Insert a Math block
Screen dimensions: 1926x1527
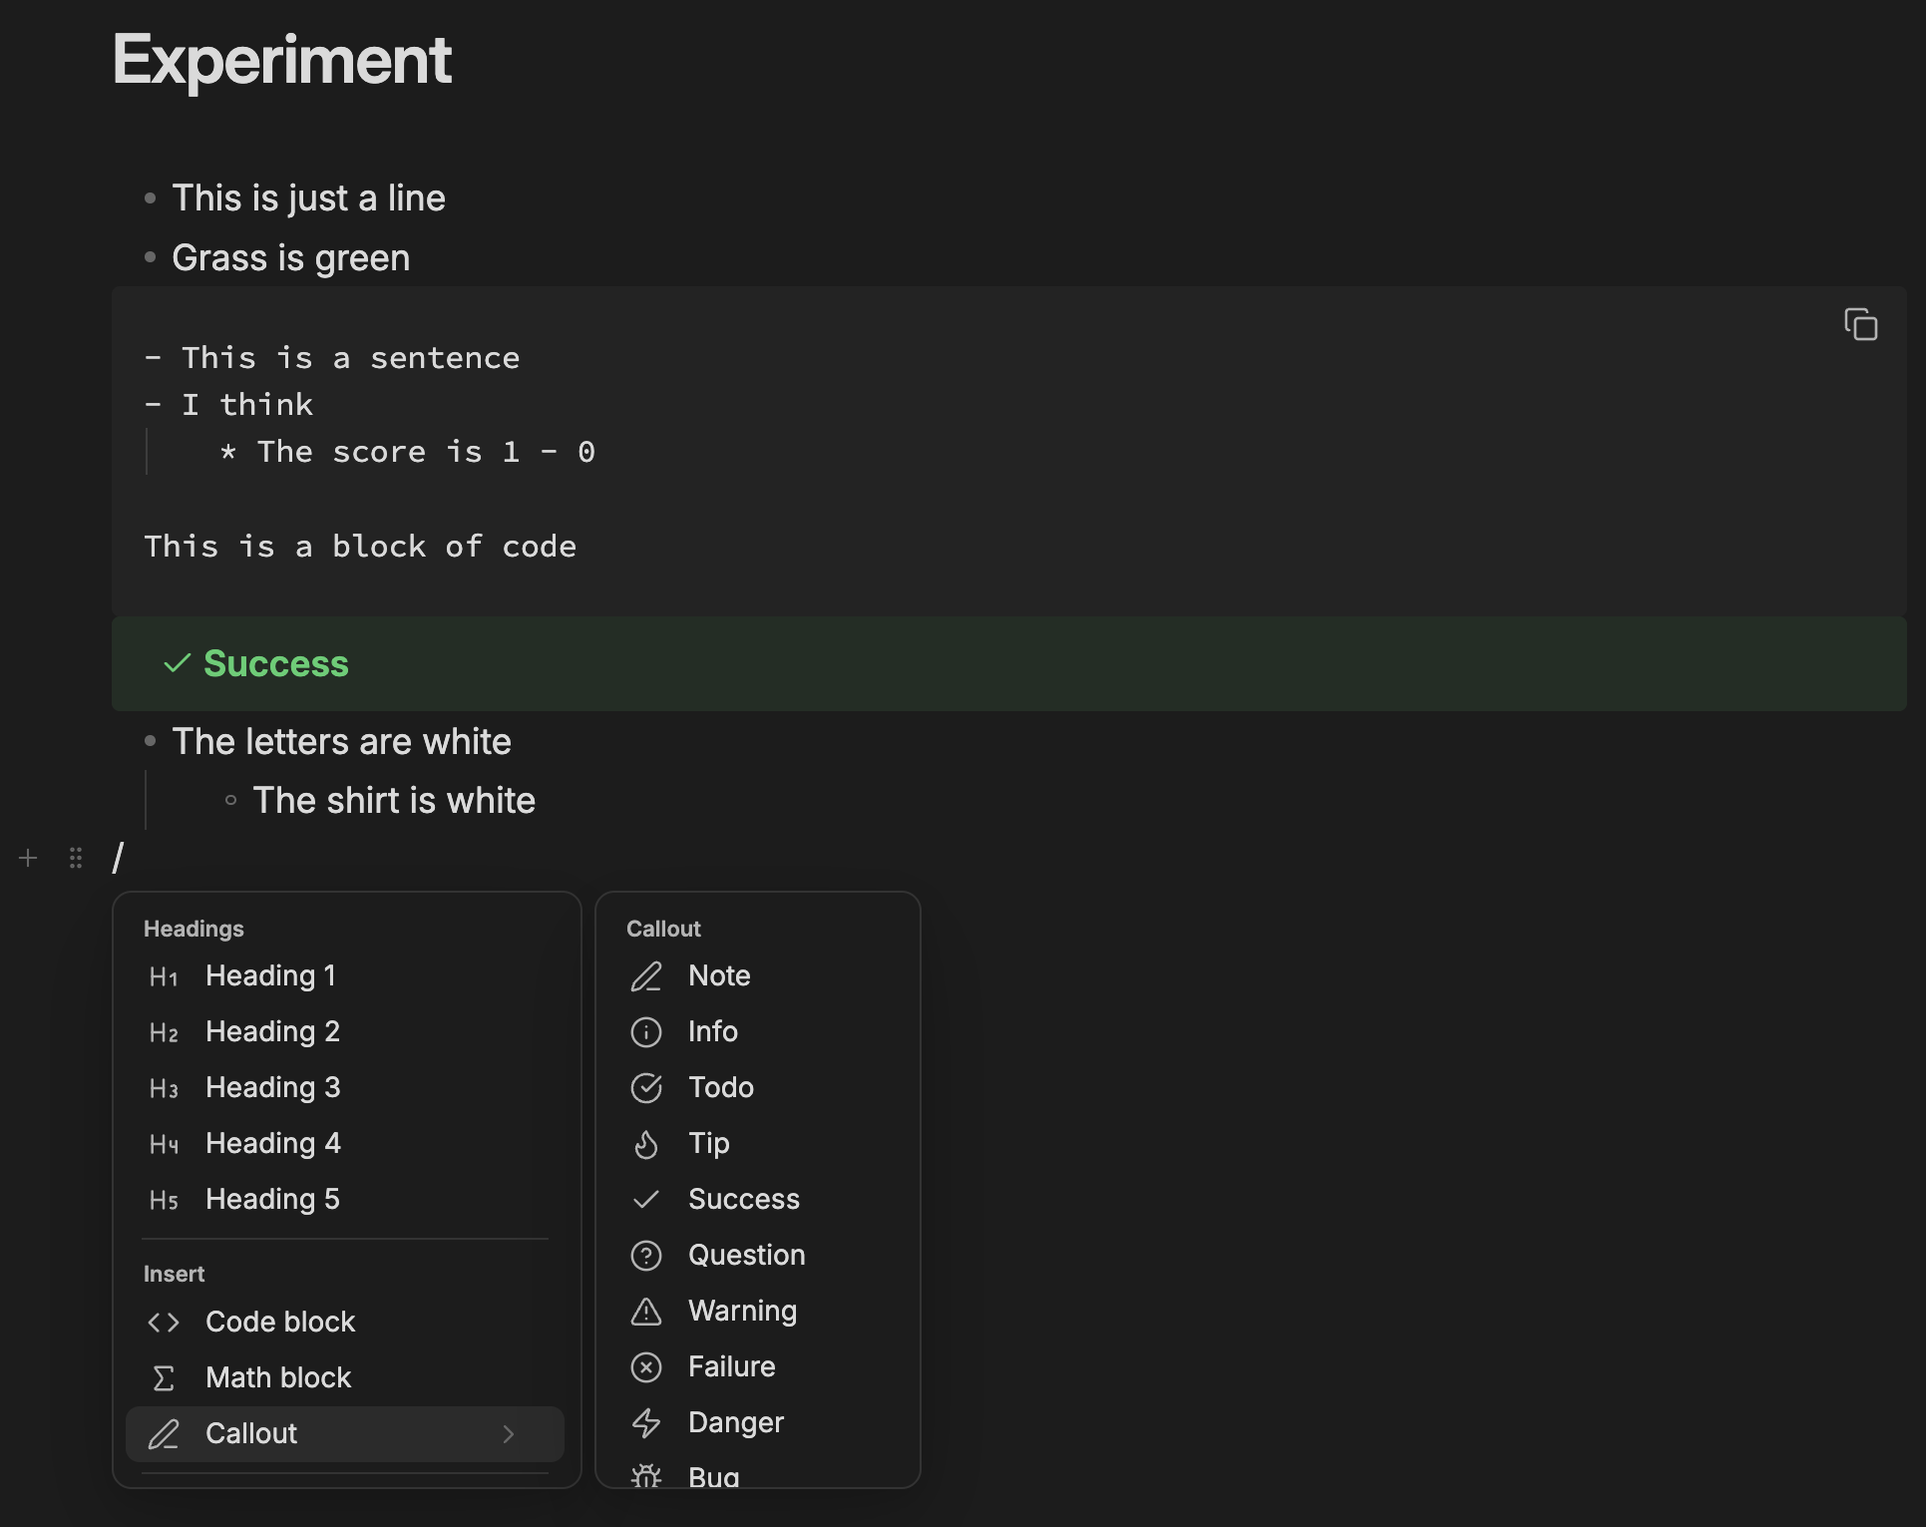tap(345, 1378)
